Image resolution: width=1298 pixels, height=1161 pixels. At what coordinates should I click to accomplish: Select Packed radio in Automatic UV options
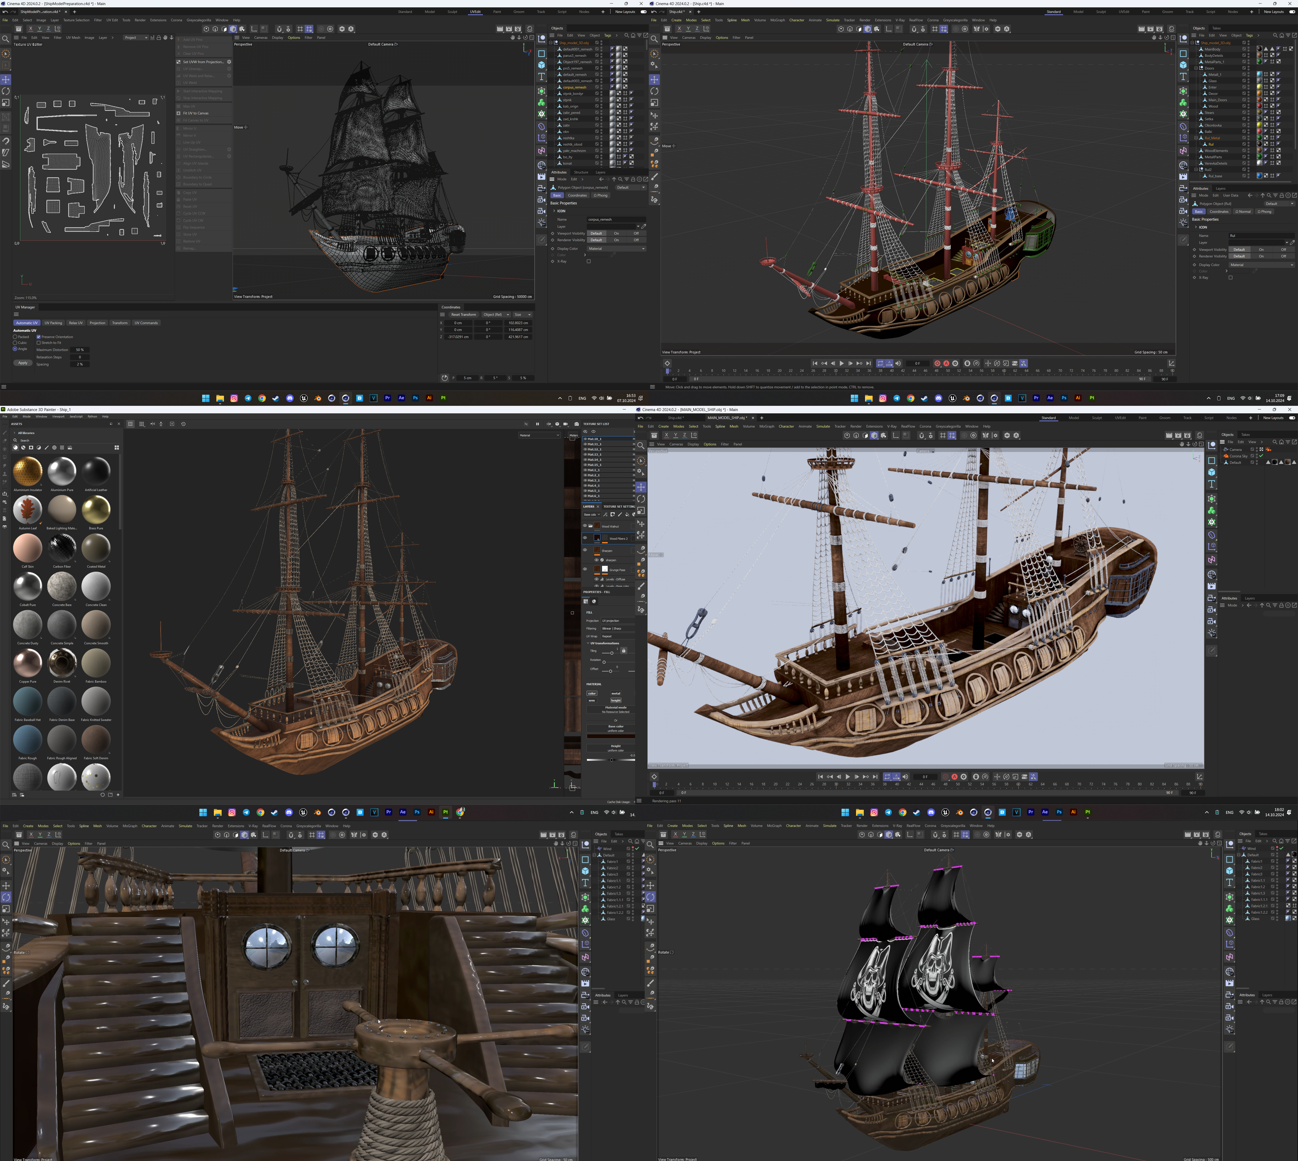pyautogui.click(x=15, y=337)
